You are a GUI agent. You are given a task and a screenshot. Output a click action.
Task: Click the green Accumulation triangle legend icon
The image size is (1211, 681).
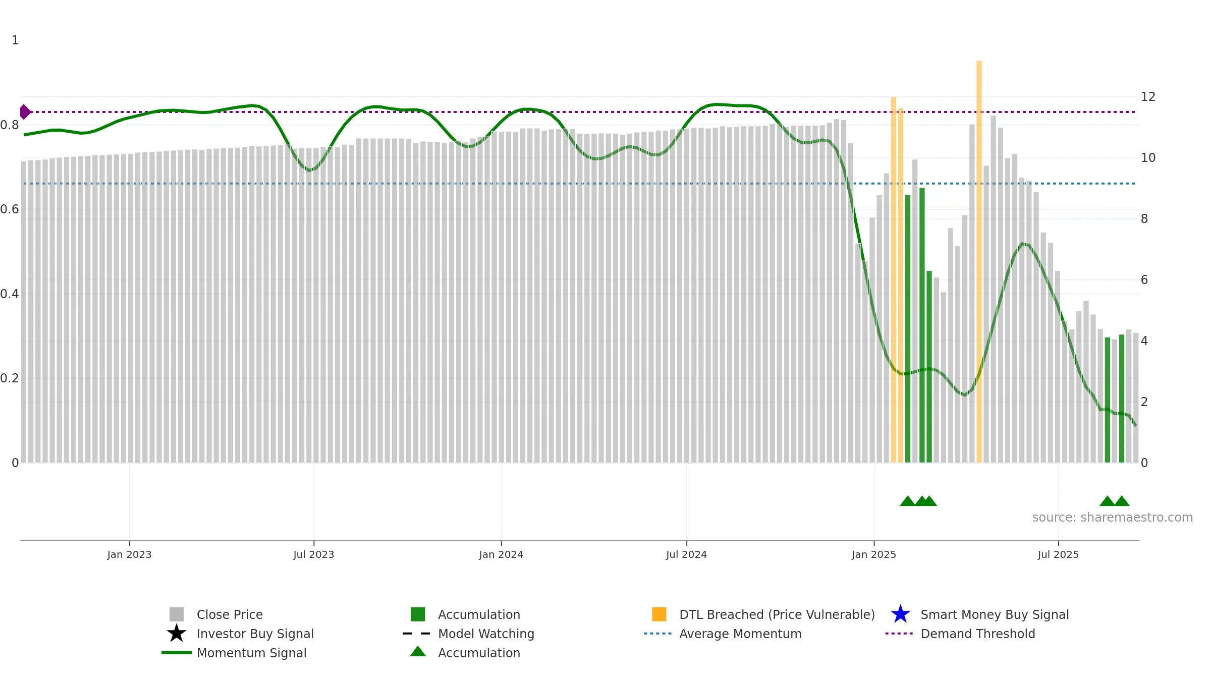418,651
